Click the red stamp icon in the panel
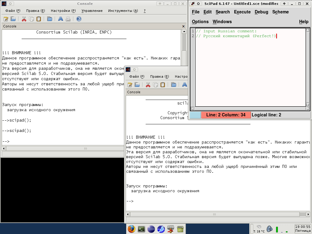The image size is (312, 234). 171,229
